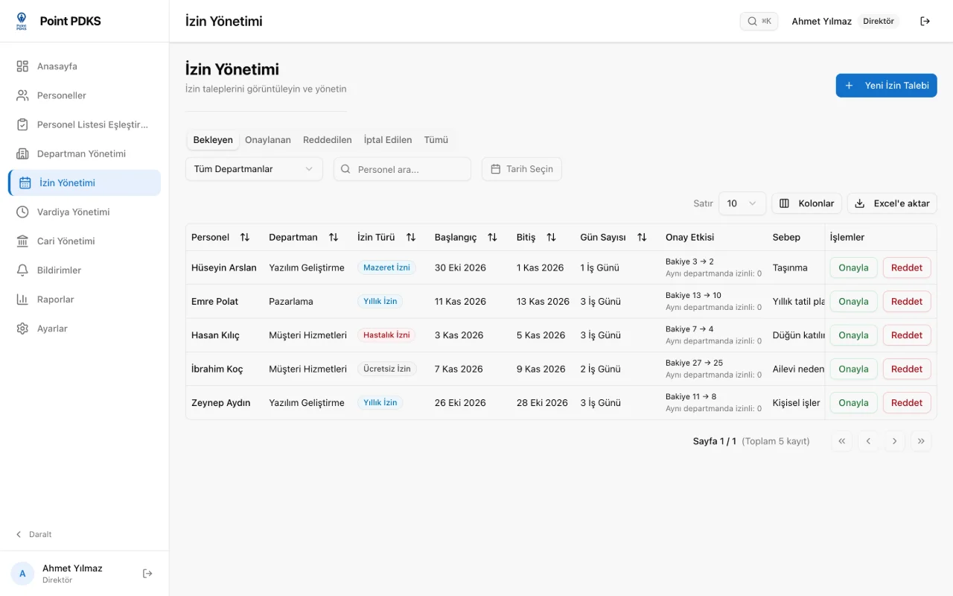
Task: Open the Tüm Departmanlar dropdown
Action: point(254,169)
